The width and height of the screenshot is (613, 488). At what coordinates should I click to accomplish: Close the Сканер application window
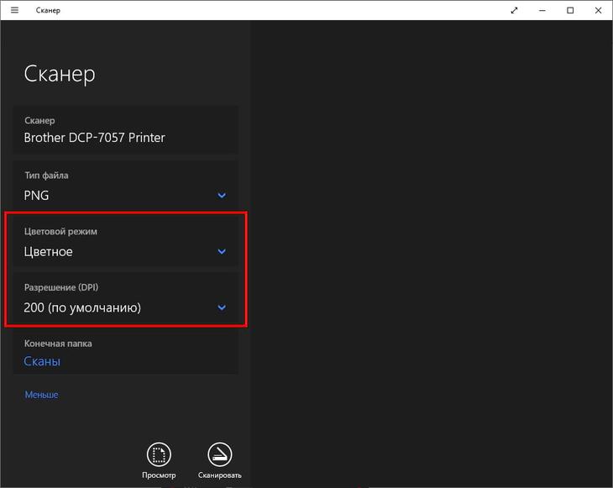tap(598, 10)
